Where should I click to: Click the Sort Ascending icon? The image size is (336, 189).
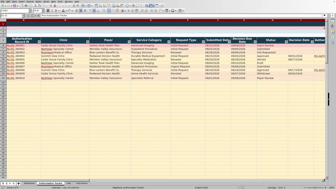click(x=100, y=6)
